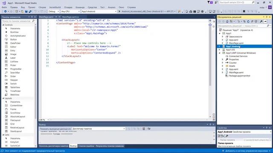
Task: Click the device monitor toolbar icon
Action: tap(210, 11)
